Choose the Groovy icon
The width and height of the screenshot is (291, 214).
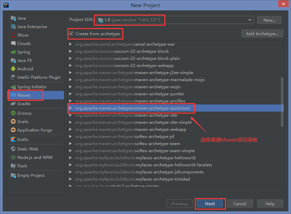13,113
